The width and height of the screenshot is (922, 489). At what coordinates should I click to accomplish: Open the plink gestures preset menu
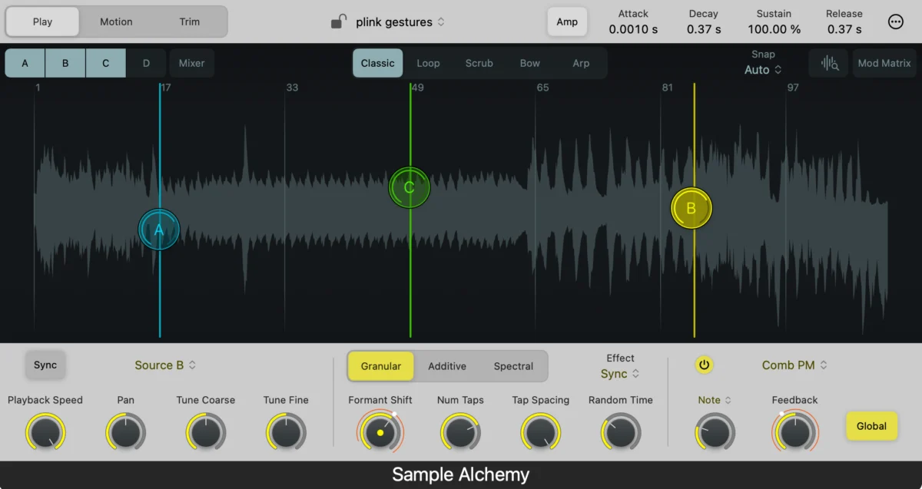(400, 22)
